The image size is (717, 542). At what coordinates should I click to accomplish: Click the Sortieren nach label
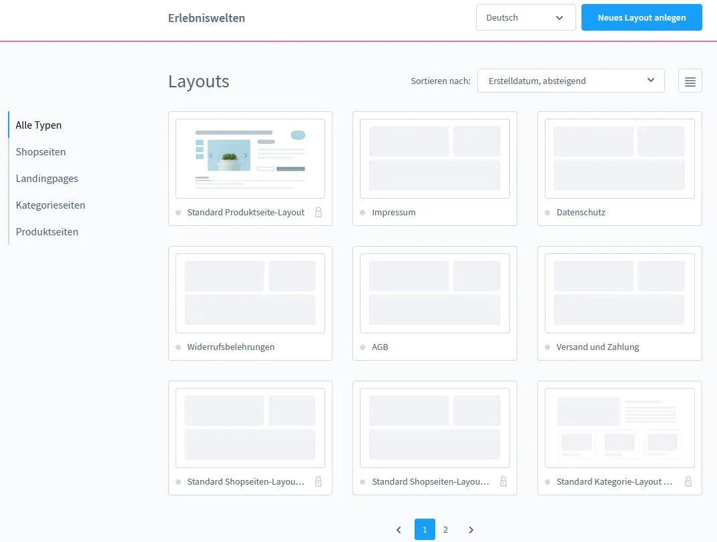coord(441,81)
